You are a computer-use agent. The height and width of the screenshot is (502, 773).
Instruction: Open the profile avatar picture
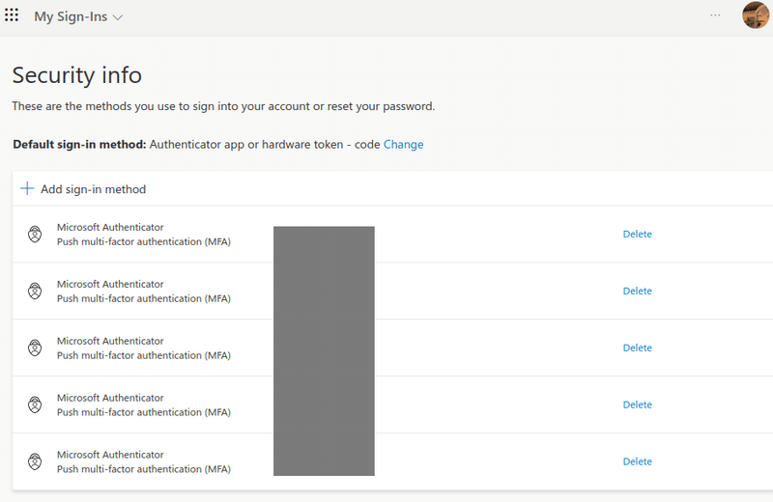[x=756, y=14]
